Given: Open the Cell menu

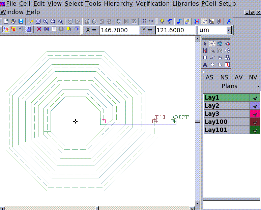Looking at the screenshot, I should 25,4.
